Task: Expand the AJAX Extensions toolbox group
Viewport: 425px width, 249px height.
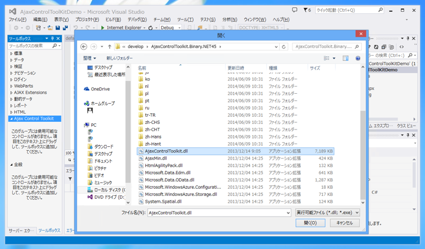Action: pyautogui.click(x=11, y=93)
